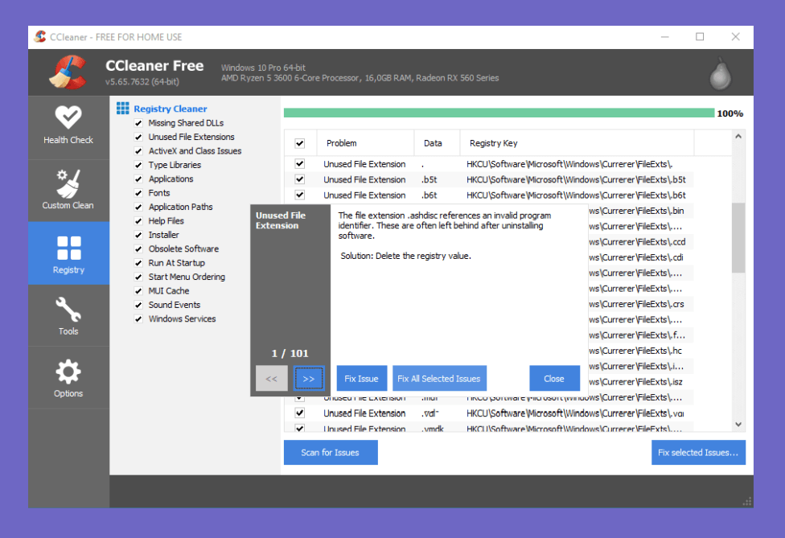Start a scan with Scan for Issues
This screenshot has width=785, height=538.
(331, 453)
